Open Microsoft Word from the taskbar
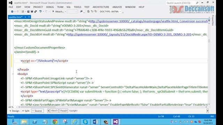Screen dimensions: 223x125 pyautogui.click(x=95, y=122)
